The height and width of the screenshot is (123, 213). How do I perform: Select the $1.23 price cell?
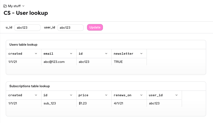pyautogui.click(x=94, y=103)
